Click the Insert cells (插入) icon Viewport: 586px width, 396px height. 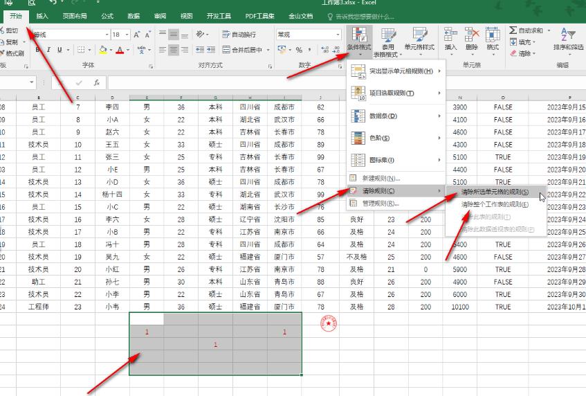coord(450,35)
